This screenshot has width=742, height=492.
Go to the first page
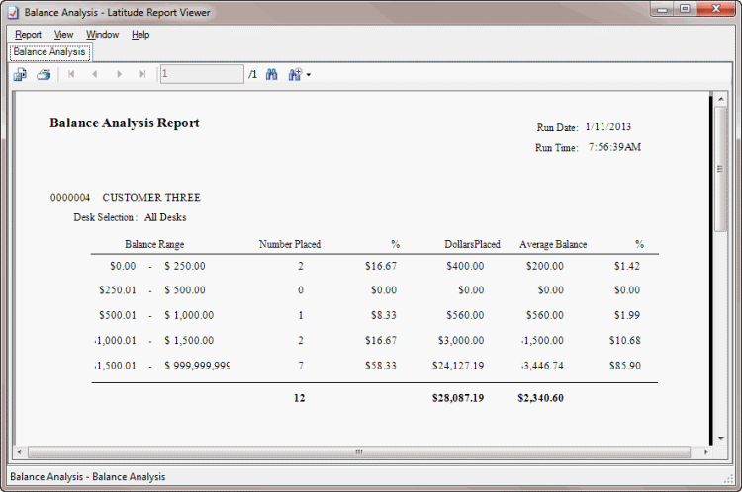coord(71,74)
